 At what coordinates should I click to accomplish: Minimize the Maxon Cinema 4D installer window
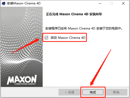pos(100,4)
